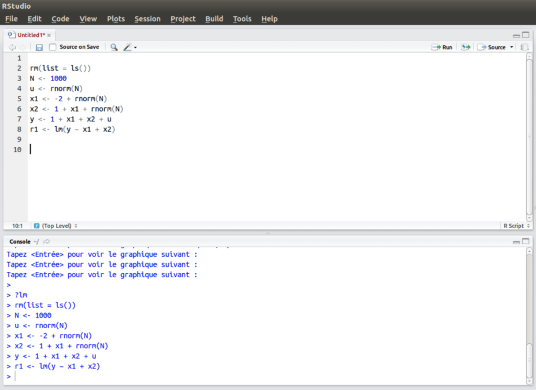Minimize the source editor pane

click(516, 36)
